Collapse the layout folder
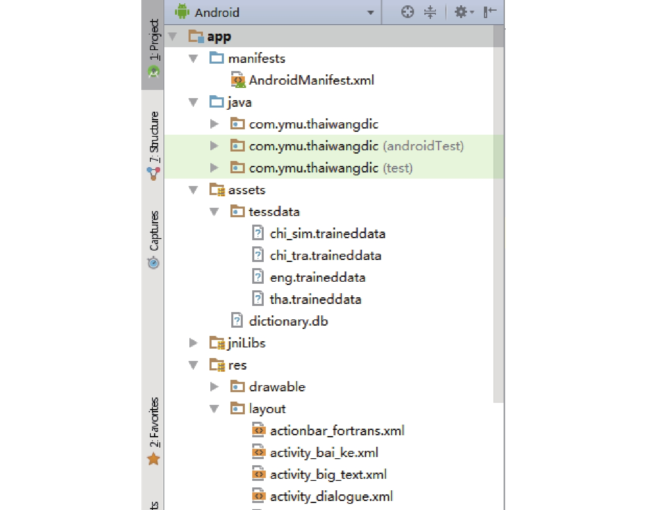 [x=214, y=409]
